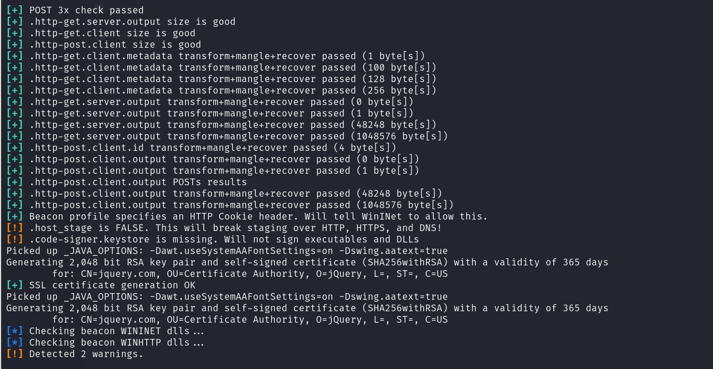The image size is (713, 369).
Task: Click the orange [!] marker beside .code-signer.keystore line
Action: 15,239
